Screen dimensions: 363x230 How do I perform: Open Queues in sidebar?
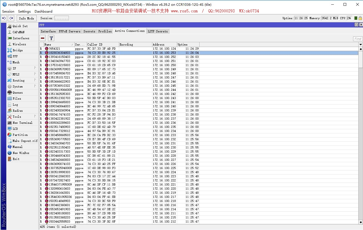coord(18,92)
